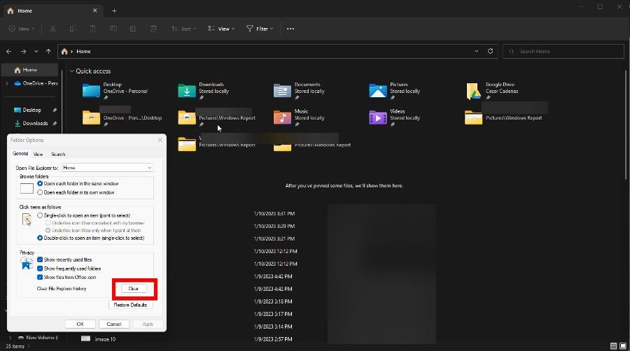Click the vertical scrollbar on right
This screenshot has height=351, width=630.
[626, 124]
